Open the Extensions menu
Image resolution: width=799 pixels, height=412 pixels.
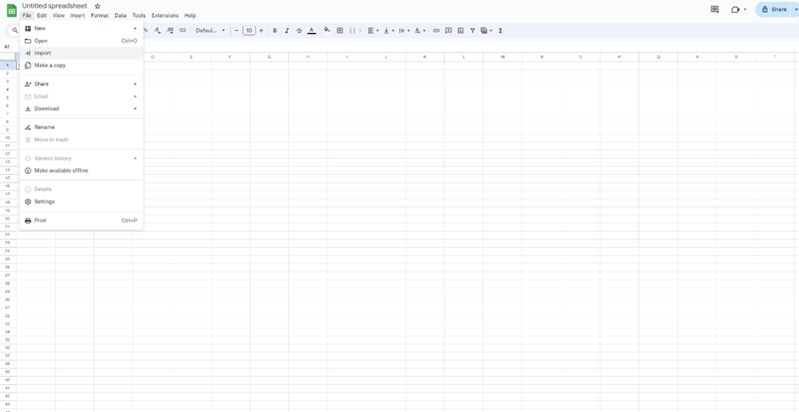point(165,16)
